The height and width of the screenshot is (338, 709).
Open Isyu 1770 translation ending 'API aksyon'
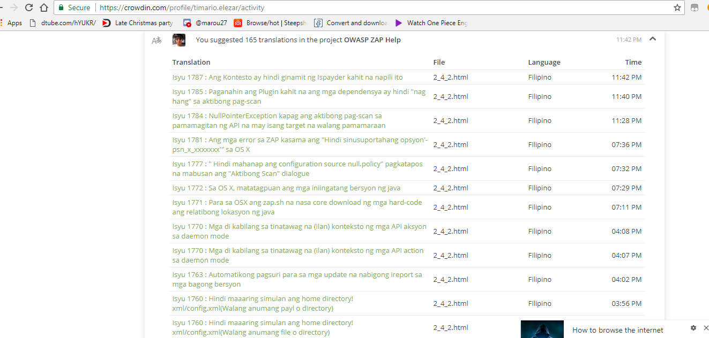[x=299, y=231]
